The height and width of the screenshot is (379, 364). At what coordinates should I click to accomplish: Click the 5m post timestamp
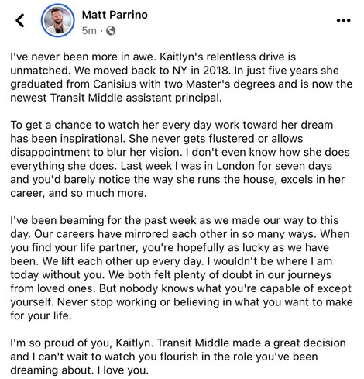click(x=89, y=31)
